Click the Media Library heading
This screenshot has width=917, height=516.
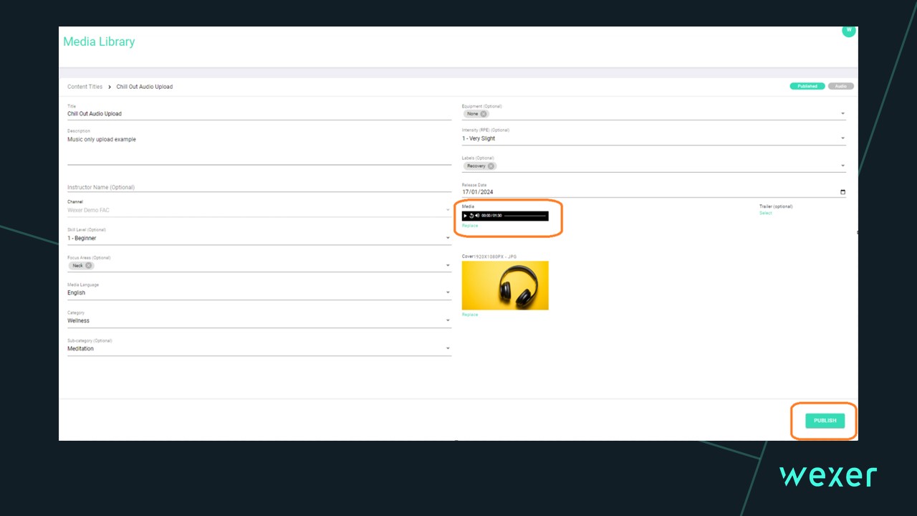click(x=99, y=42)
